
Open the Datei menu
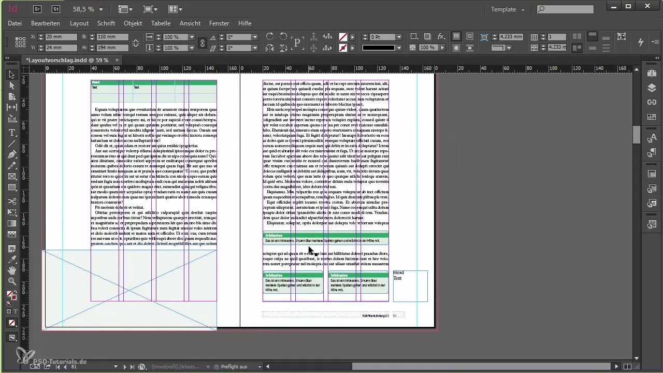tap(15, 23)
